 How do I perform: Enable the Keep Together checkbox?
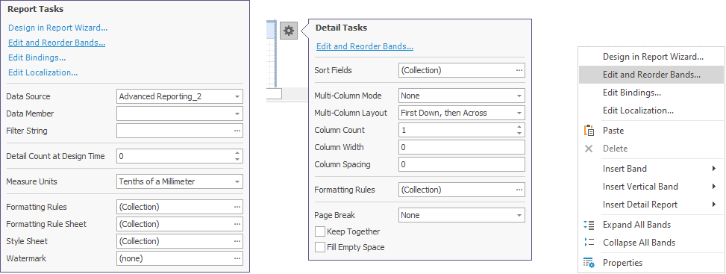pos(320,231)
